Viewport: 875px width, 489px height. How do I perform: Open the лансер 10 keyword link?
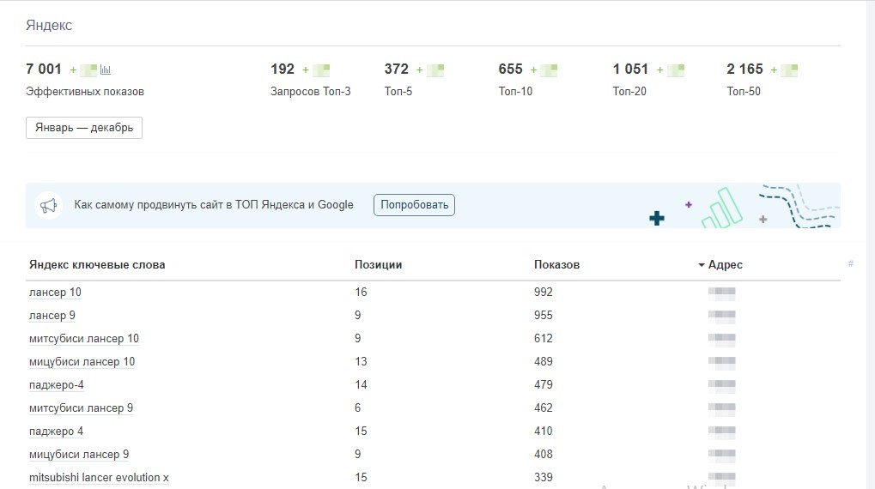coord(55,293)
